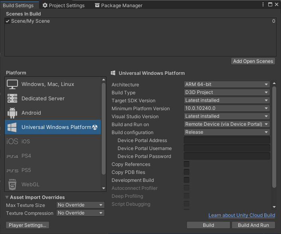
Task: Uncheck the Scene/My Scene checkbox
Action: coord(8,21)
